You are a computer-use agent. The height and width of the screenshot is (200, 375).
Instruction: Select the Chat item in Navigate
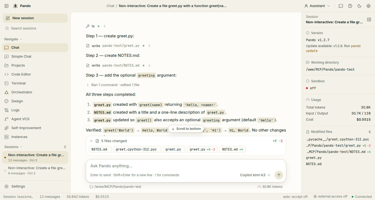tap(35, 48)
